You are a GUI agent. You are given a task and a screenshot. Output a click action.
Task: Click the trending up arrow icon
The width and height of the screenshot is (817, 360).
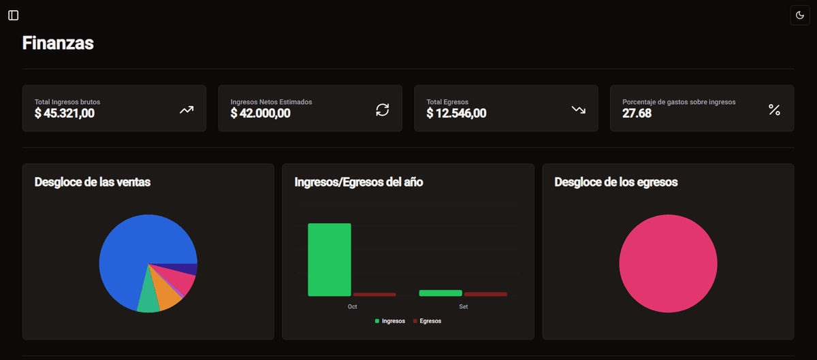pos(187,109)
